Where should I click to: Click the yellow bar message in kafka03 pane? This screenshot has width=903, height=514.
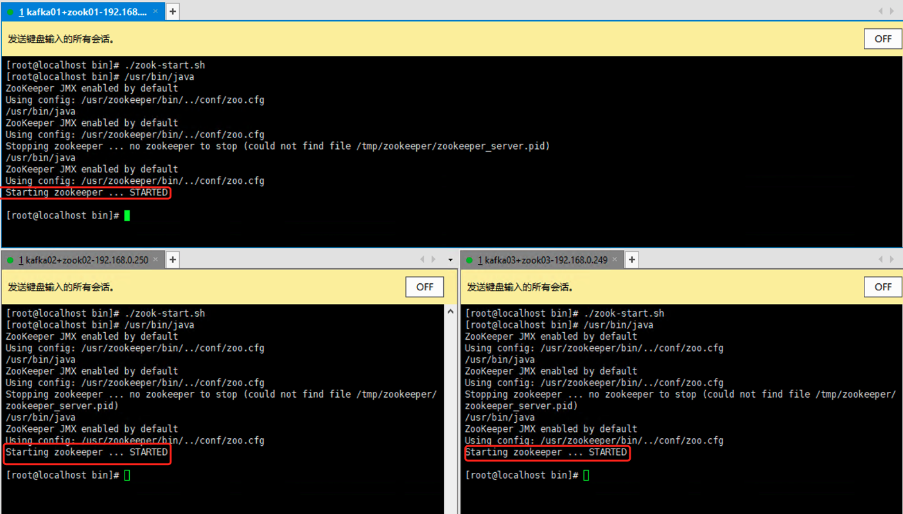521,287
